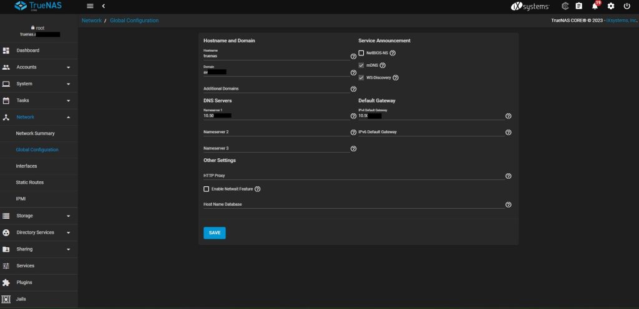Click the Additional Domains field
The height and width of the screenshot is (309, 639).
pos(276,88)
